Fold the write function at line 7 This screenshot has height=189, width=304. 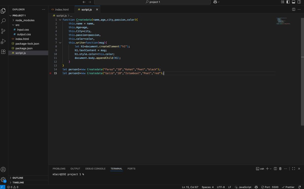(x=60, y=43)
